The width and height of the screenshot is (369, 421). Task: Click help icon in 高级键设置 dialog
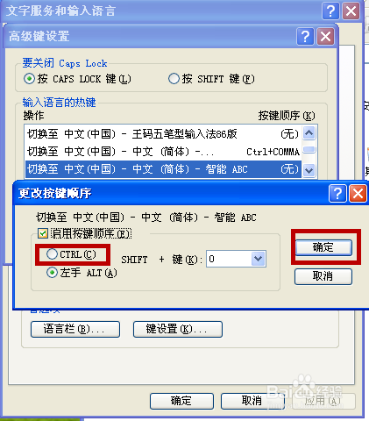tap(305, 37)
